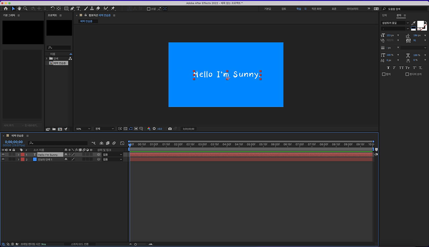429x247 pixels.
Task: Expand the 단색 folder in Project panel
Action: [47, 58]
